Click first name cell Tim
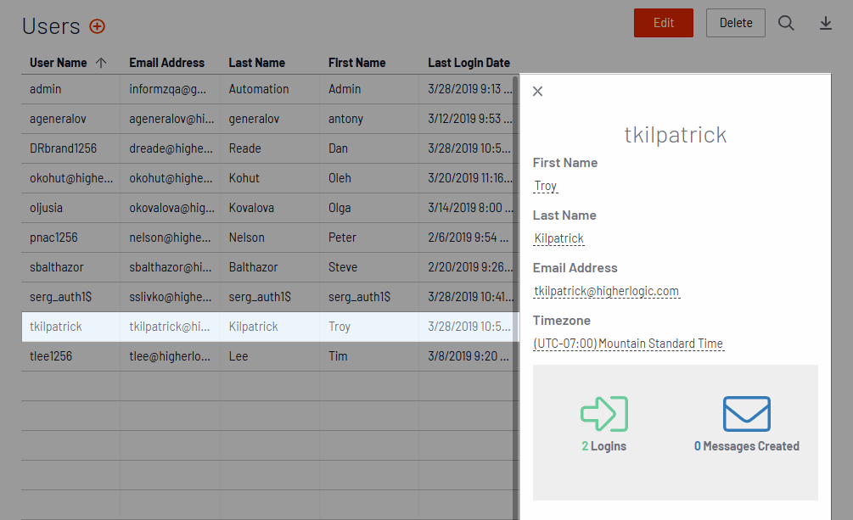 (x=369, y=356)
